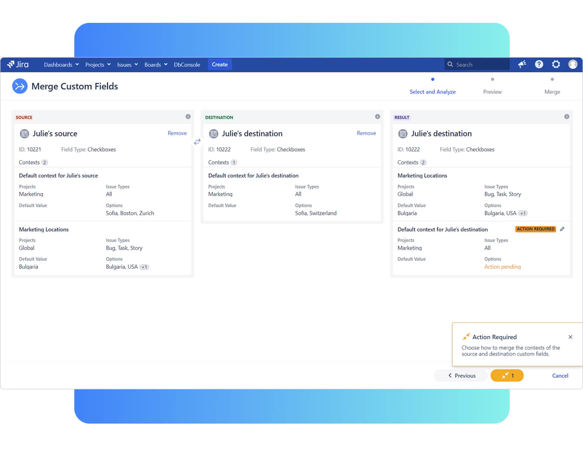Remove Julie's source field
This screenshot has width=583, height=455.
coord(177,133)
